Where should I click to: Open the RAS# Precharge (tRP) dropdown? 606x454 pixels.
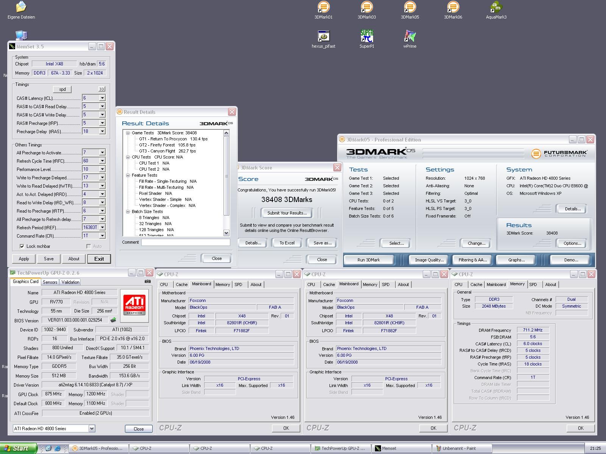pos(102,123)
